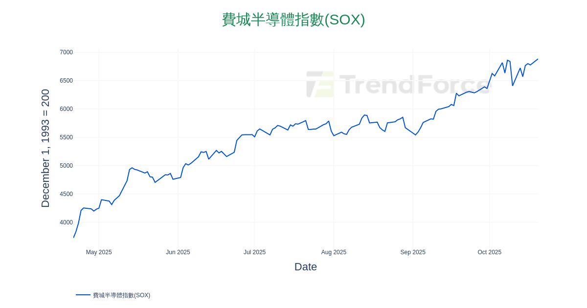
Task: Click the 4500 y-axis tick label
Action: coord(66,194)
